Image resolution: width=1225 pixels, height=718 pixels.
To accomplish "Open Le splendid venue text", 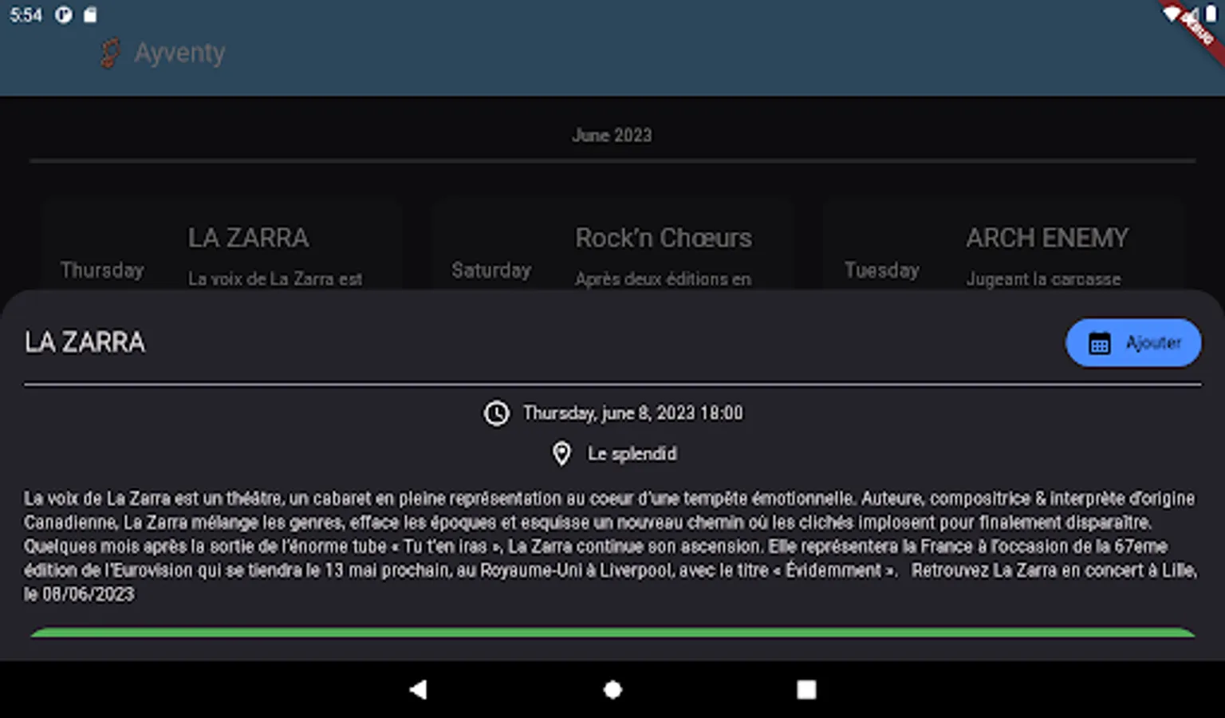I will (632, 454).
